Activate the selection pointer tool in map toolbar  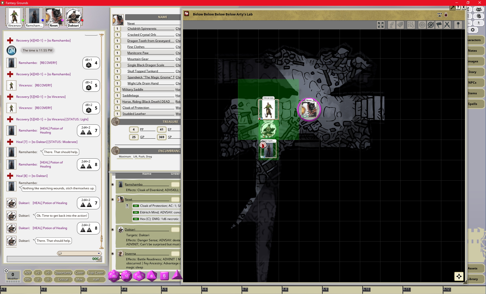[411, 25]
